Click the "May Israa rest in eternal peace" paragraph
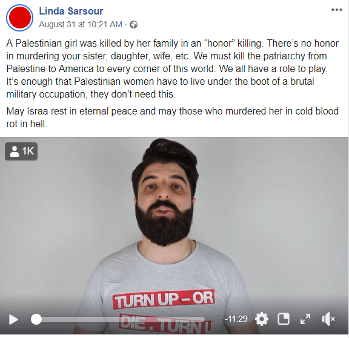This screenshot has width=349, height=338. coord(173,118)
